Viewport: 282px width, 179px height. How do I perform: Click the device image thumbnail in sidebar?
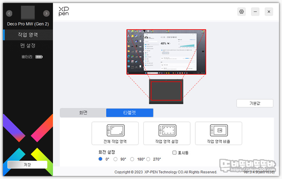(x=28, y=13)
